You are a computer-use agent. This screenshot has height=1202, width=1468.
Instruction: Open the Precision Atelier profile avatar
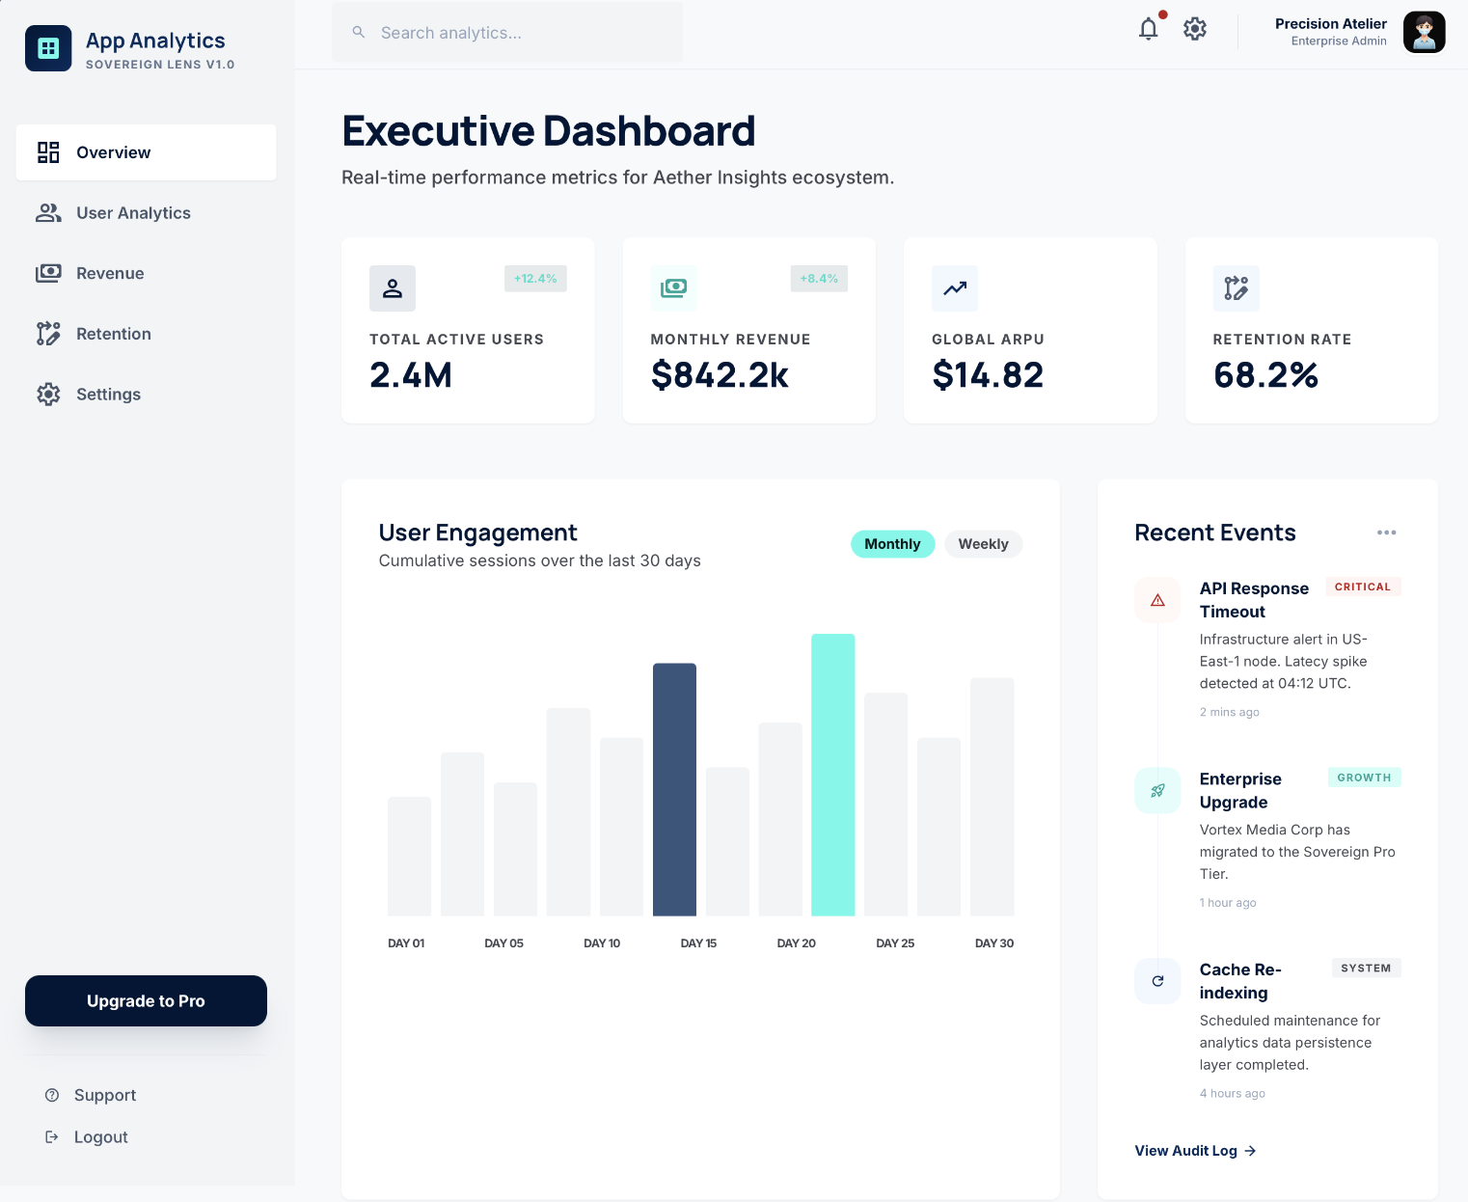point(1424,32)
